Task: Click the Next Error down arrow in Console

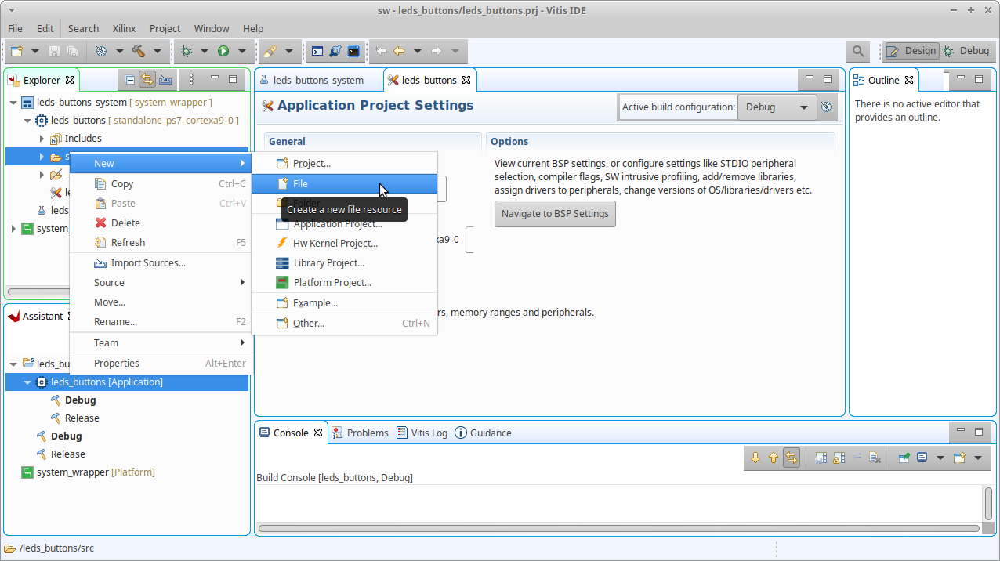Action: point(755,458)
